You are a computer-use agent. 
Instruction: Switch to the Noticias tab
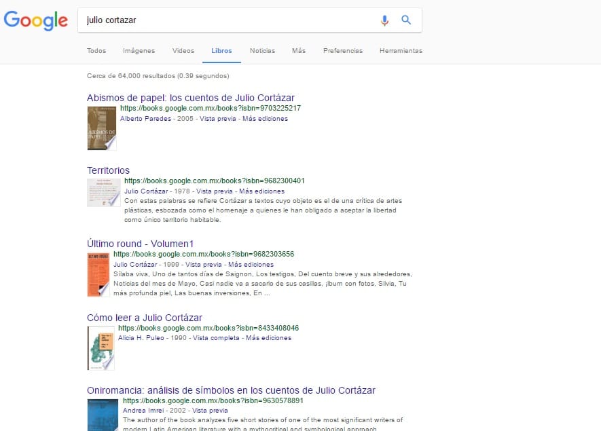[263, 51]
